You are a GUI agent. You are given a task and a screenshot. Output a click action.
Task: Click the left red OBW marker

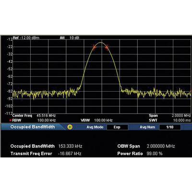pos(95,47)
